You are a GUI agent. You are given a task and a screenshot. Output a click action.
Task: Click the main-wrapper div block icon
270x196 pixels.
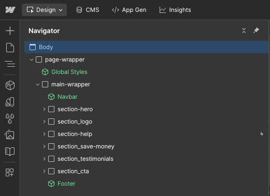tap(45, 84)
